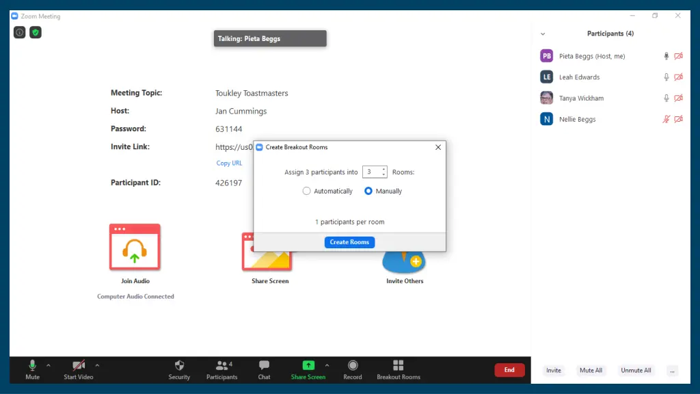Click Pieta Beggs video-off camera icon
700x394 pixels.
(679, 56)
